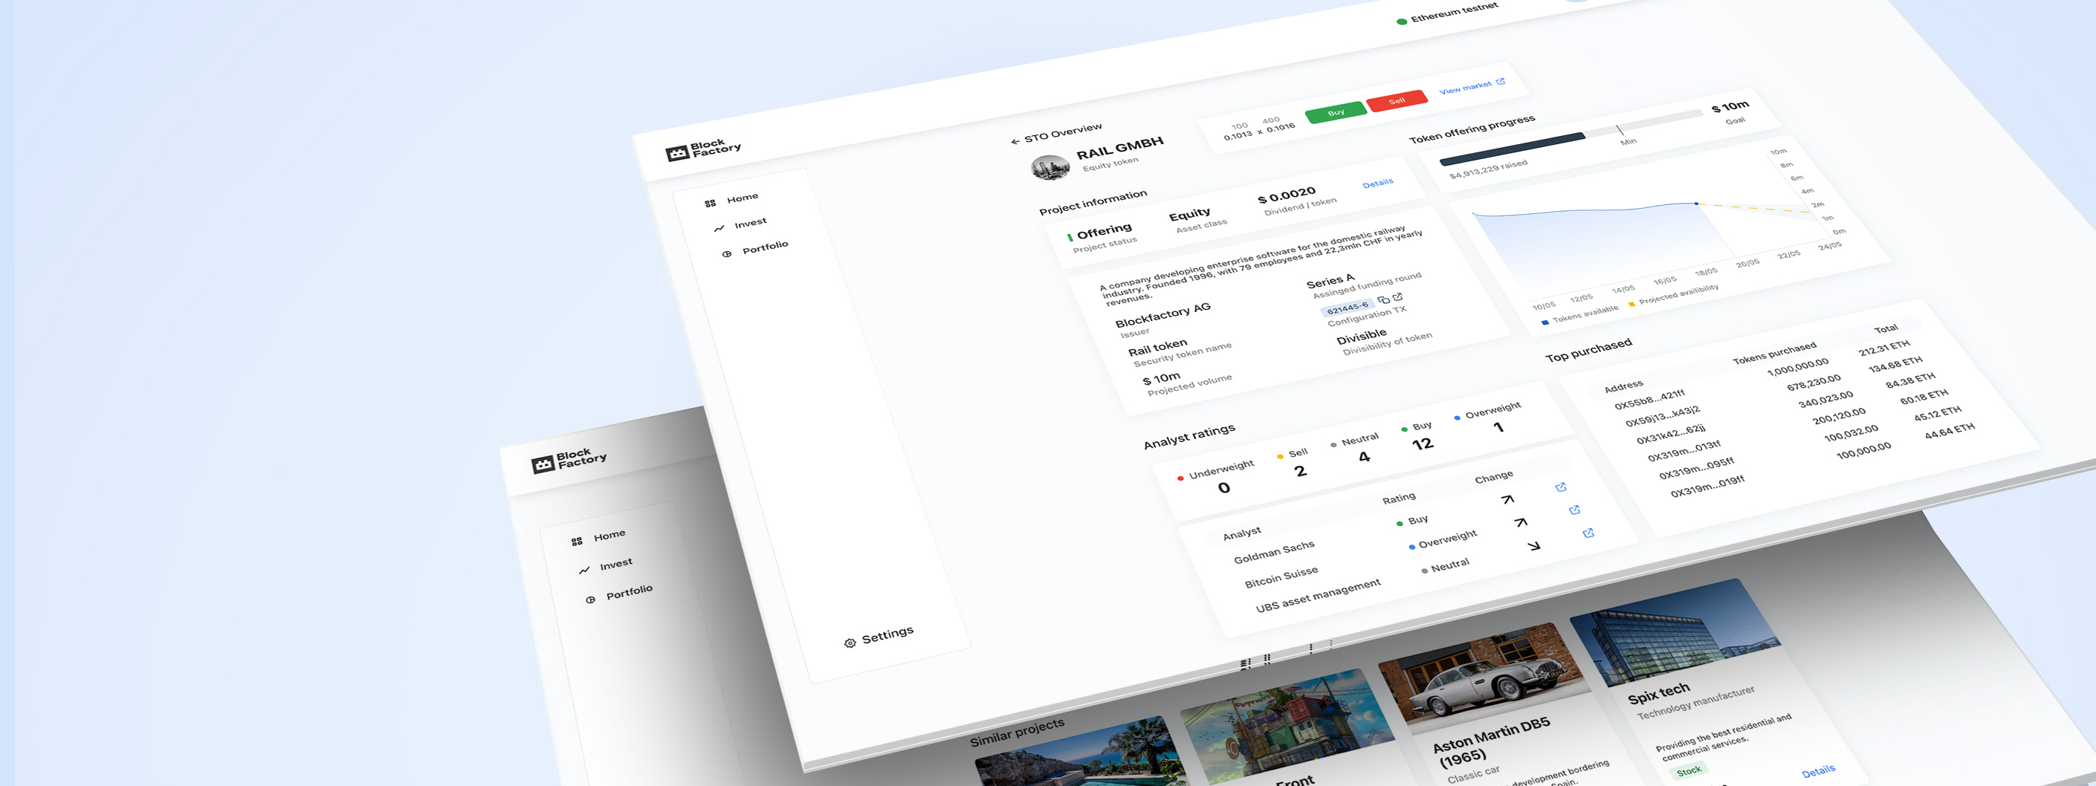The height and width of the screenshot is (786, 2096).
Task: Click the Sell rating count 2
Action: tap(1300, 471)
